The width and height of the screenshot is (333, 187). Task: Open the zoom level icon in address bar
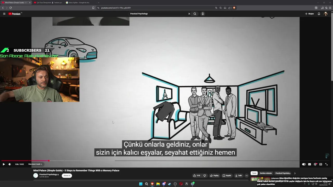[x=221, y=8]
